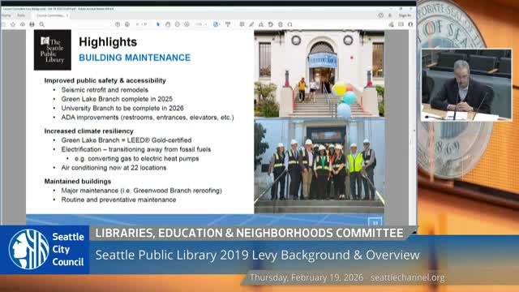Click the hard-hat group photo

coord(319,165)
